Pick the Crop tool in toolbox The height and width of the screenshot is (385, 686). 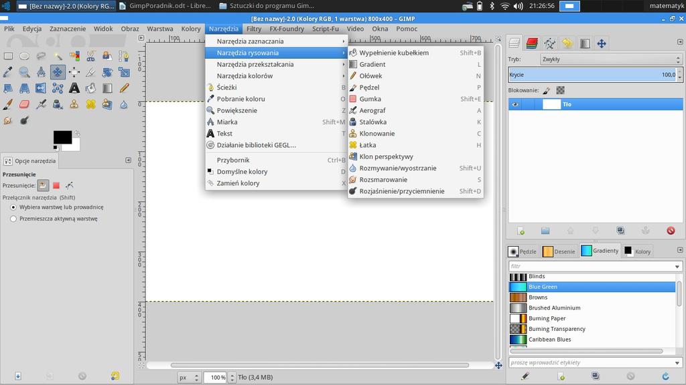[x=91, y=72]
